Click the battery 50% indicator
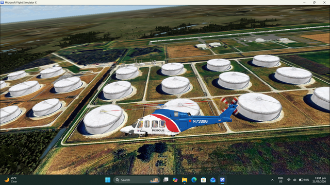The width and height of the screenshot is (330, 185). click(x=304, y=180)
